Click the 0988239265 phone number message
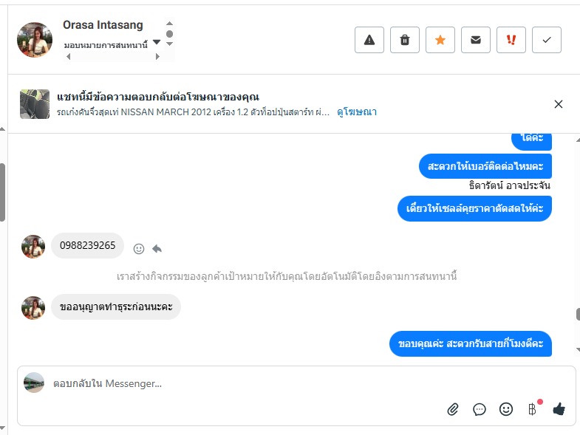Image resolution: width=580 pixels, height=435 pixels. [x=87, y=246]
